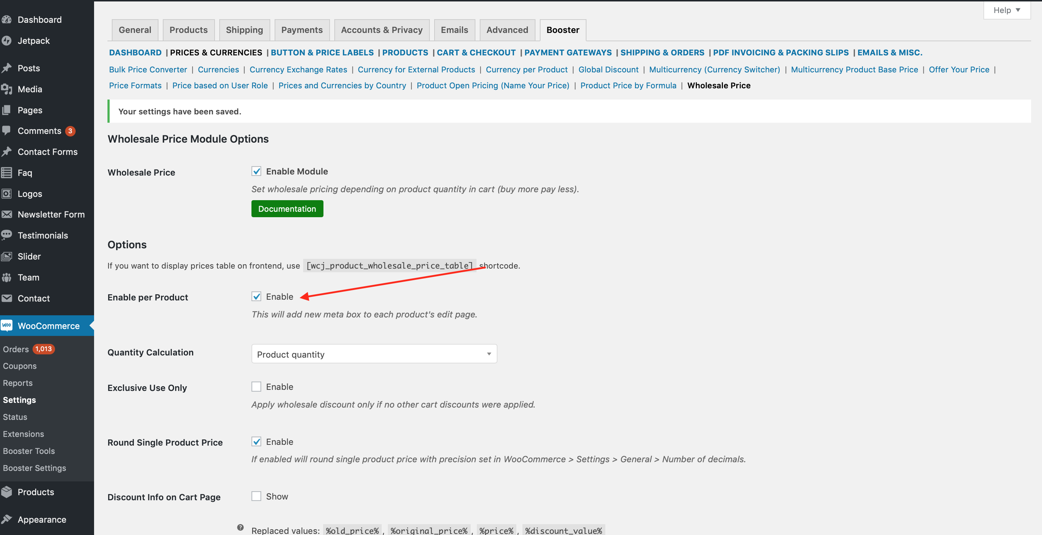Screen dimensions: 1042x535
Task: Select the Emails settings tab
Action: click(x=454, y=30)
